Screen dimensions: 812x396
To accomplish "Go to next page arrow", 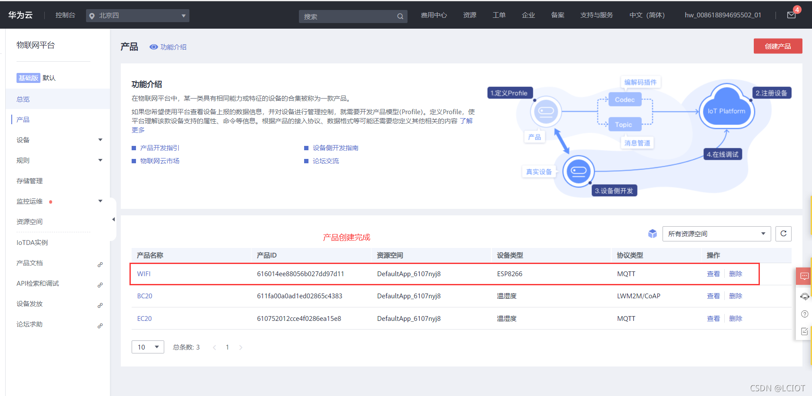I will coord(241,347).
